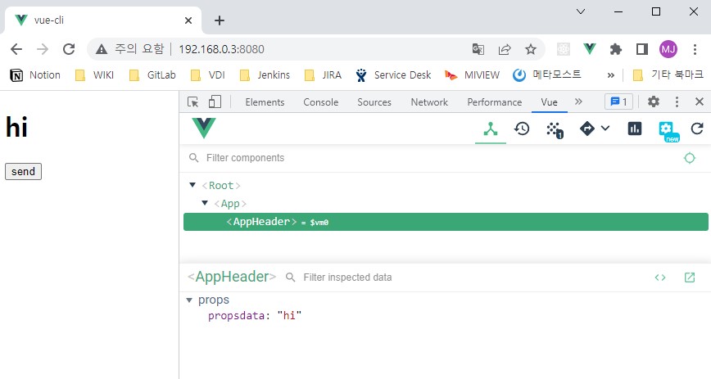
Task: Reload the page
Action: 69,49
